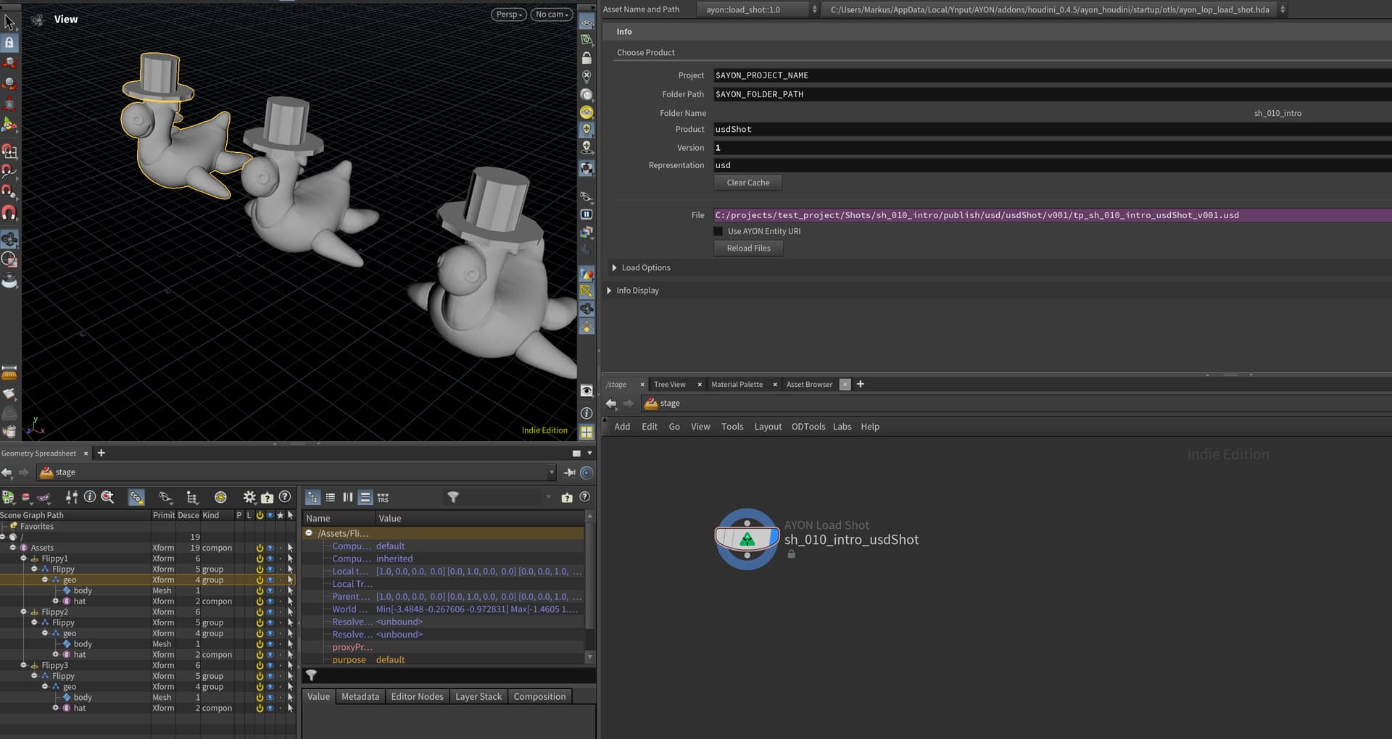Close the Asset Browser tab
The image size is (1392, 739).
[845, 385]
